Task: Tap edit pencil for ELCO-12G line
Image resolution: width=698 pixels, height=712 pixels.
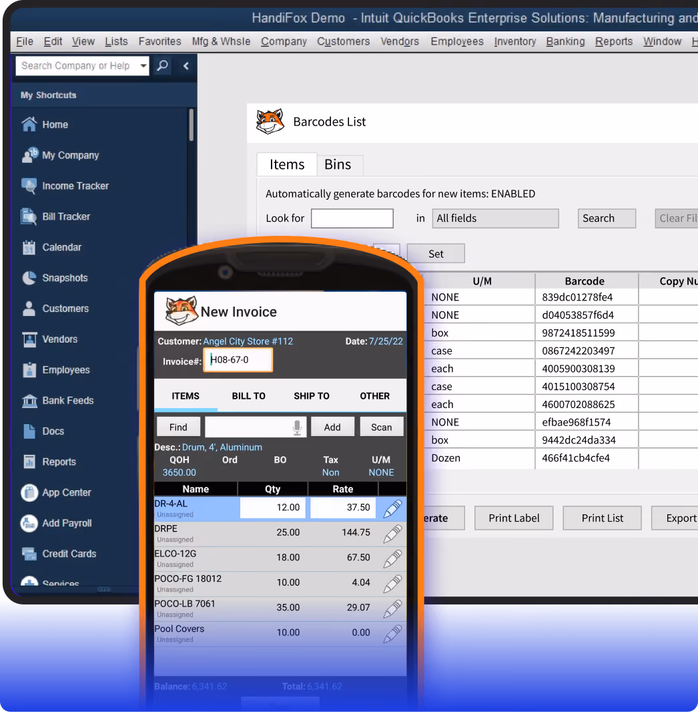Action: (x=393, y=558)
